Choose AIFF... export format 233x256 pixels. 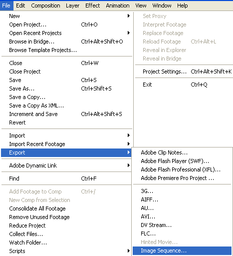click(x=182, y=199)
